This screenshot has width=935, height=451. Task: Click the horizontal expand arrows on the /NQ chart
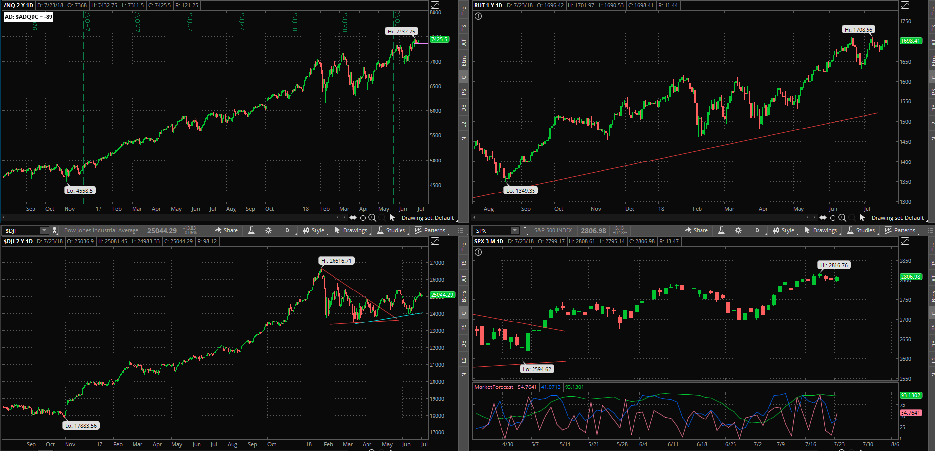pos(353,217)
